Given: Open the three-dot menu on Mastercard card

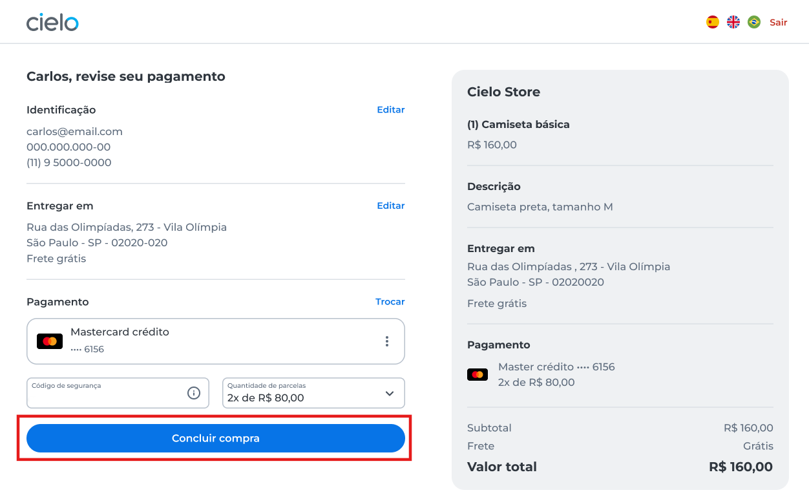Looking at the screenshot, I should coord(387,341).
